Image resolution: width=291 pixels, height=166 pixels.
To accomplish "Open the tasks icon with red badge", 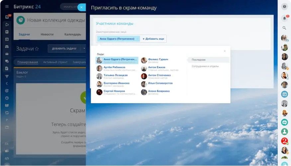I will coord(7,17).
